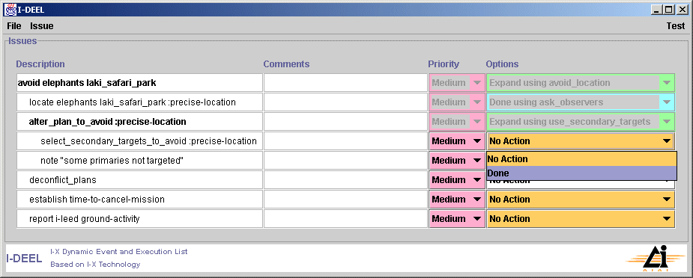
Task: Select Done in the open options list
Action: (581, 173)
